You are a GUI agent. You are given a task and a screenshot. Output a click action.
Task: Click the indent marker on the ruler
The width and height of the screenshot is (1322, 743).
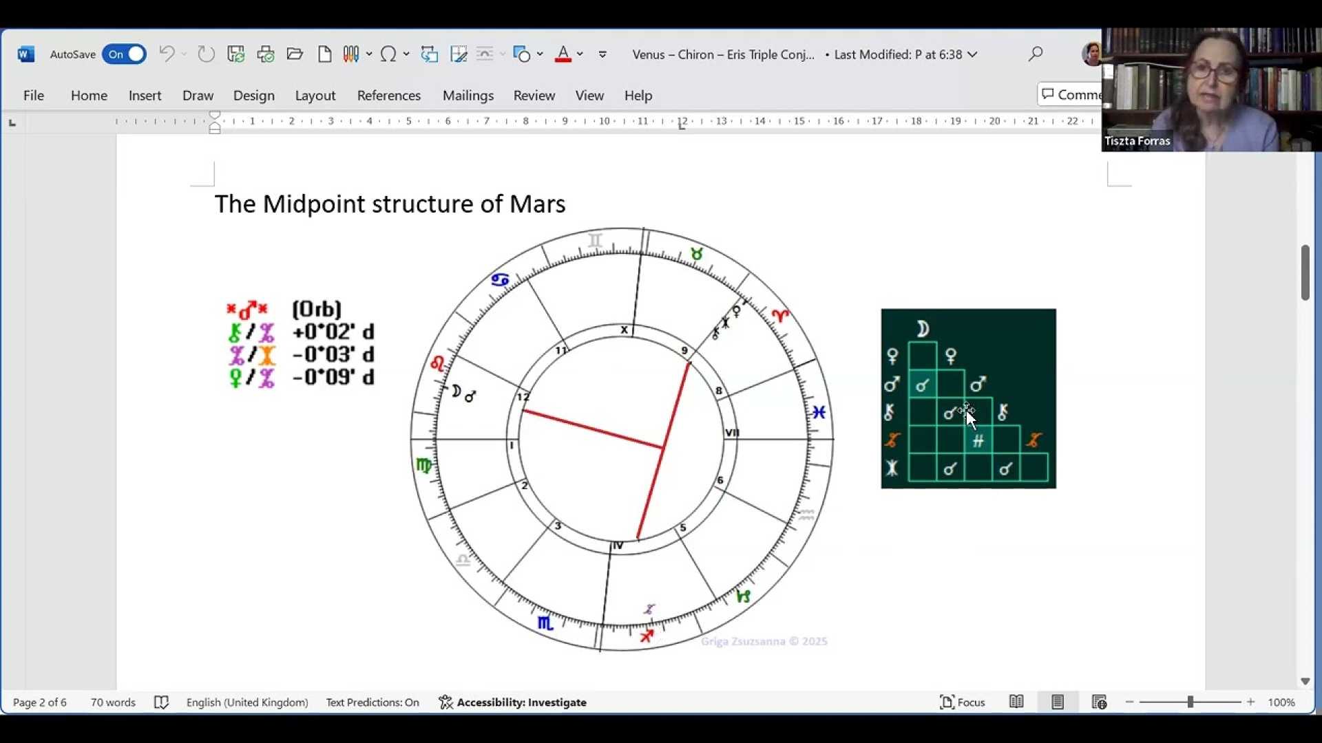pyautogui.click(x=215, y=122)
